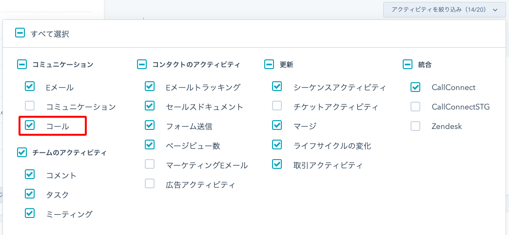509x235 pixels.
Task: Uncheck the ミーティング checkbox
Action: (30, 213)
